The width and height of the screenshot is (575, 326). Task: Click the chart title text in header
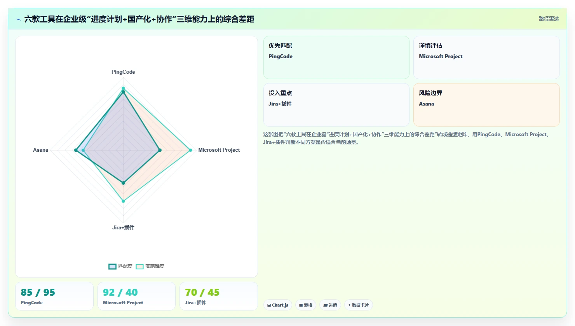(x=139, y=19)
